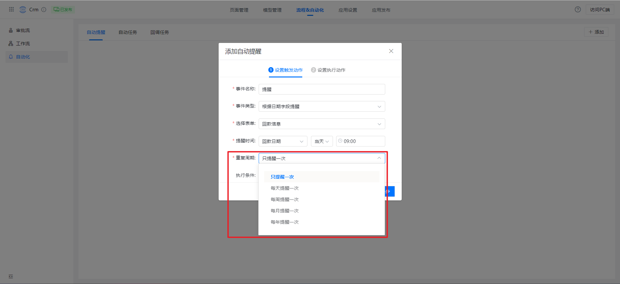The image size is (620, 284).
Task: Click the 事件名称 input field
Action: pyautogui.click(x=322, y=89)
